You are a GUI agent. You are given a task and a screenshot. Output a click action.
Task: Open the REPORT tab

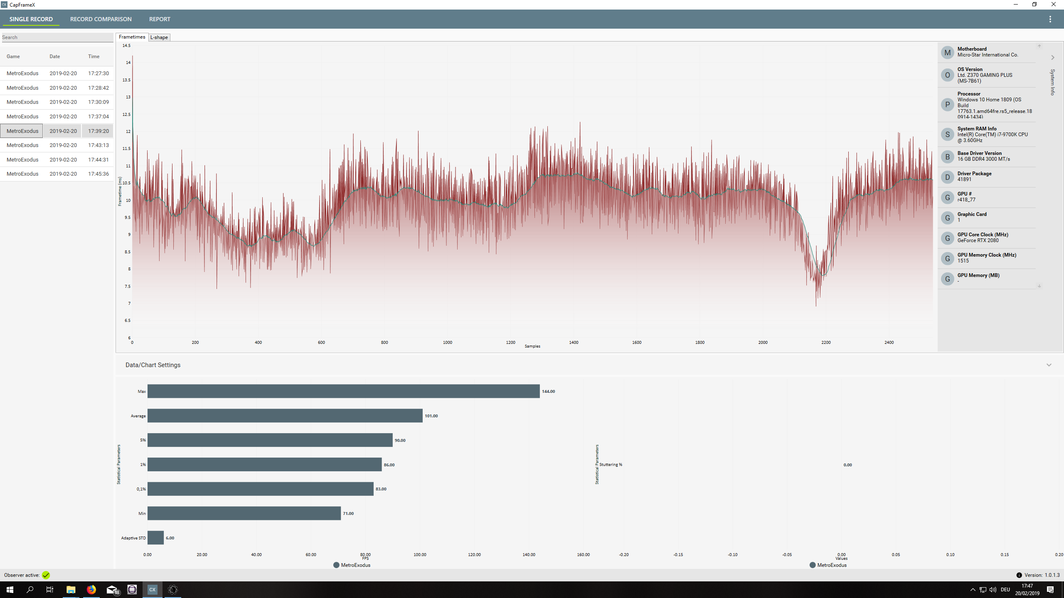pos(160,19)
